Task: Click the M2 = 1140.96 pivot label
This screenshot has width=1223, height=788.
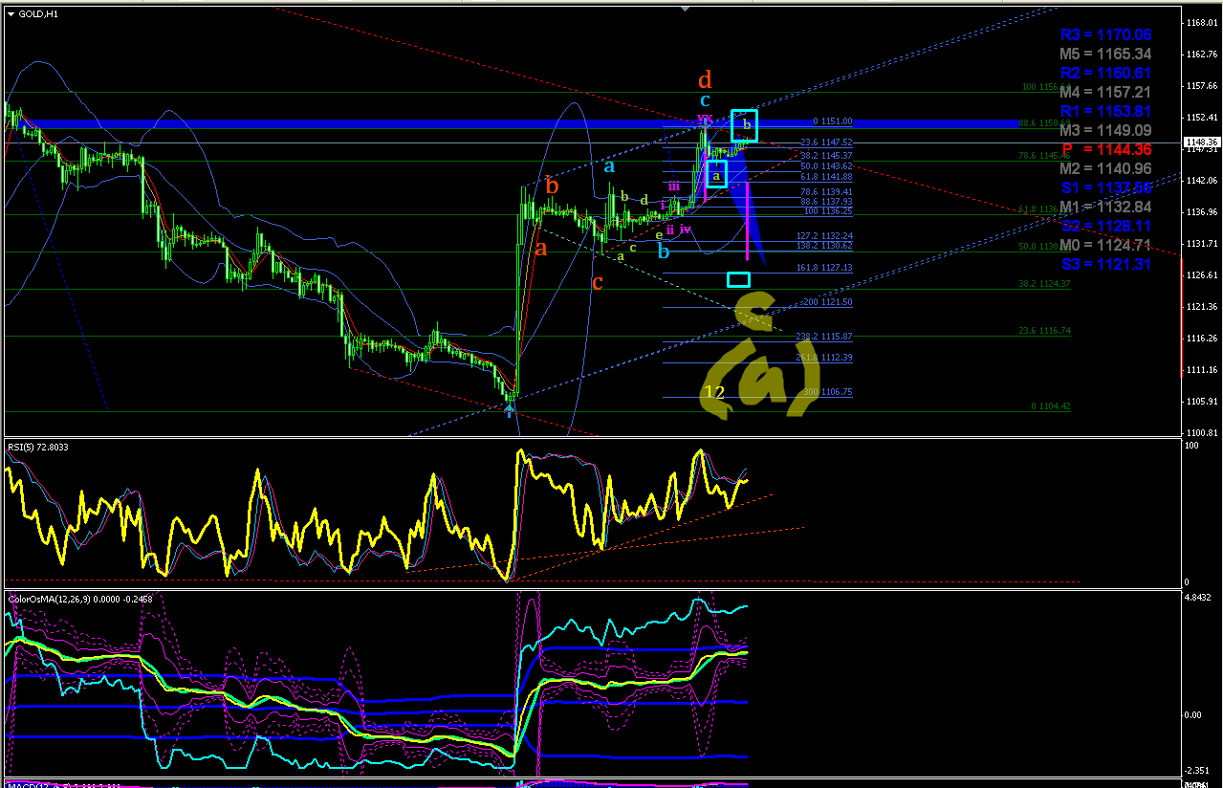Action: 1105,168
